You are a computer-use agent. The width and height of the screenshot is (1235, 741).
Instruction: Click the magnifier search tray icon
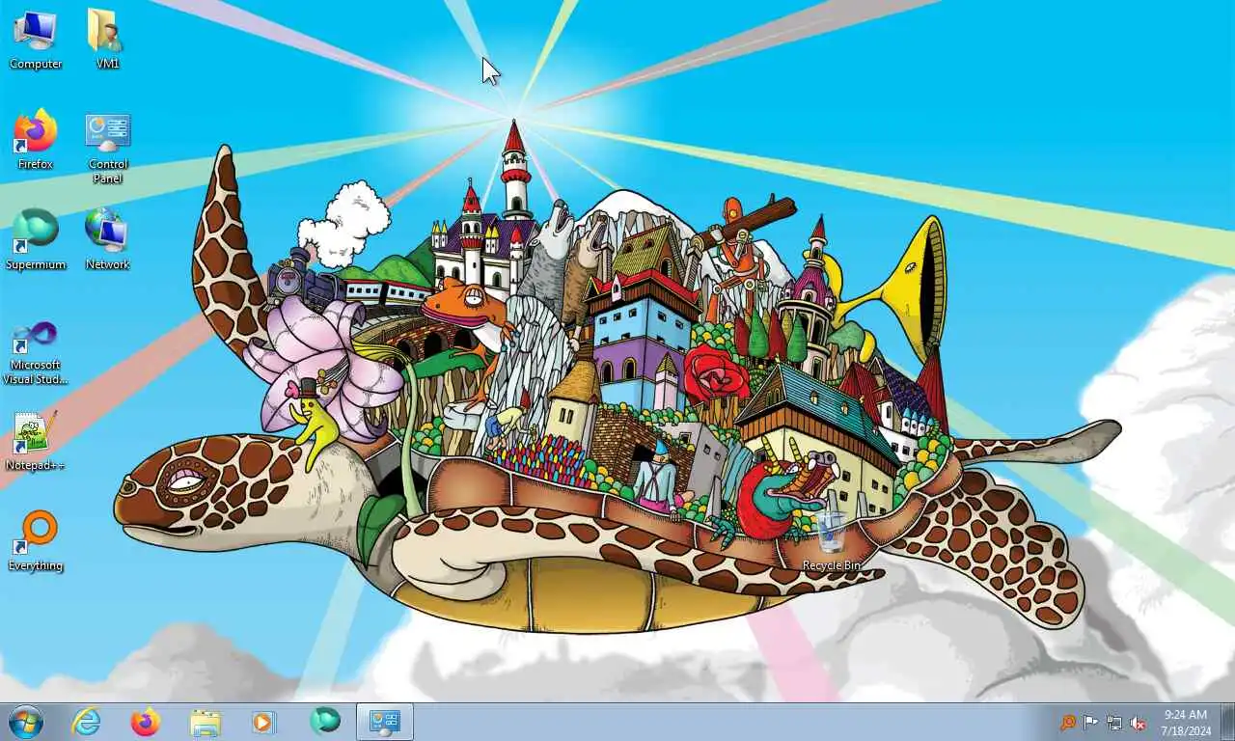pos(1067,723)
